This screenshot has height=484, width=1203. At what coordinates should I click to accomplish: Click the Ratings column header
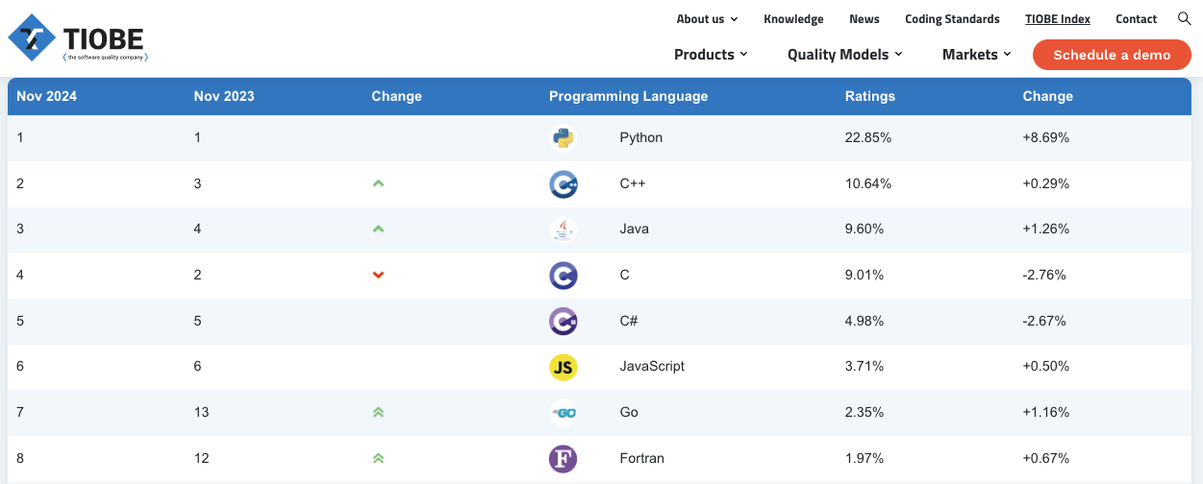pos(870,96)
